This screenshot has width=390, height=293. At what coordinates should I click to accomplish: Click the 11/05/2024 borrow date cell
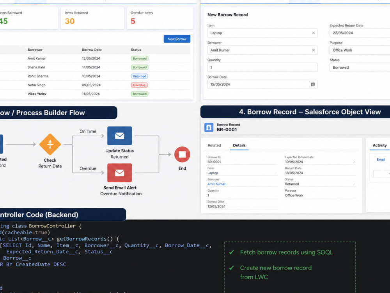pyautogui.click(x=91, y=94)
